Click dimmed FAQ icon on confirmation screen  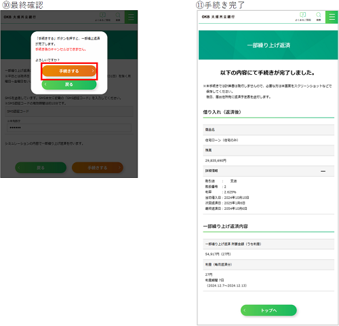click(102, 17)
